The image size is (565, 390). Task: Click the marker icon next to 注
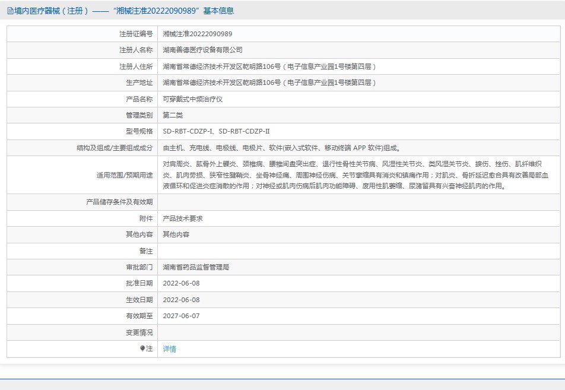coord(142,349)
